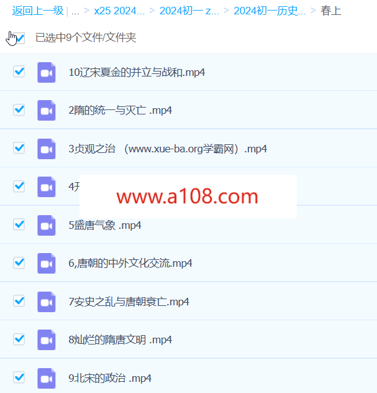377x393 pixels.
Task: Open breadcrumb folder x25 2024...
Action: [119, 11]
